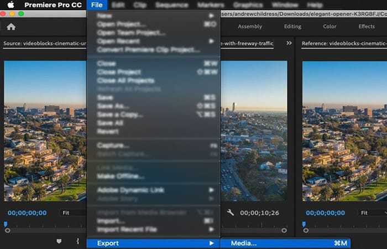Screen dimensions: 387x249
Task: Switch to the Color workspace
Action: click(330, 27)
